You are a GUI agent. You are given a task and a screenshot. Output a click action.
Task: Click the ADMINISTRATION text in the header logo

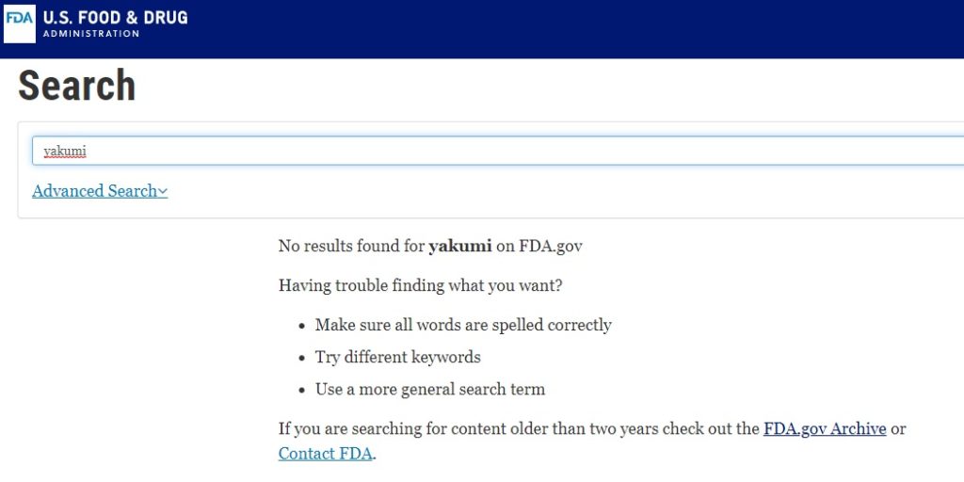91,34
